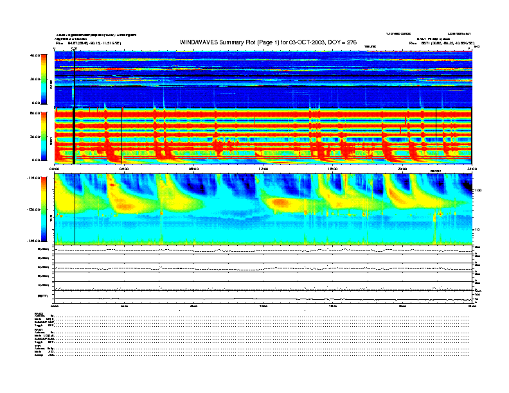Click the 24:00 tick below RAD1 panel

[472, 169]
